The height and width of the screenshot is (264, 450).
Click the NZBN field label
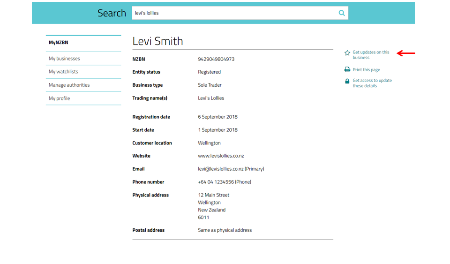click(139, 59)
